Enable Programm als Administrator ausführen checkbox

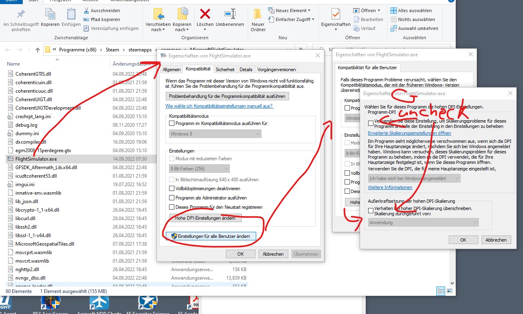click(172, 198)
